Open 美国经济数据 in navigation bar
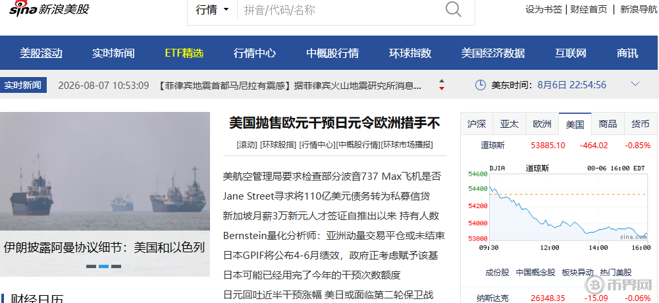Viewport: 659px width, 303px height. point(493,53)
